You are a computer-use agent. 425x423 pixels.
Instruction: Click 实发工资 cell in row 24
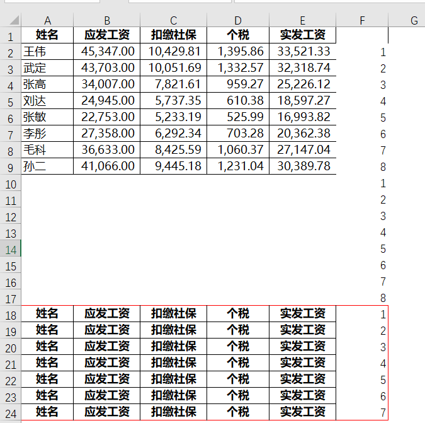[302, 412]
